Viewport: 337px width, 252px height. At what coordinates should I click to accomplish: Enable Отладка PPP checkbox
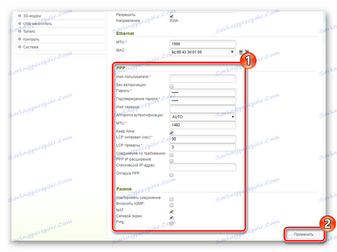(x=171, y=175)
